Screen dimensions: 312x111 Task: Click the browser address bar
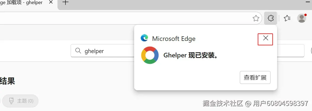(x=122, y=18)
